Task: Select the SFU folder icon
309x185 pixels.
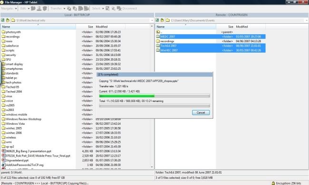Action: [x=3, y=59]
